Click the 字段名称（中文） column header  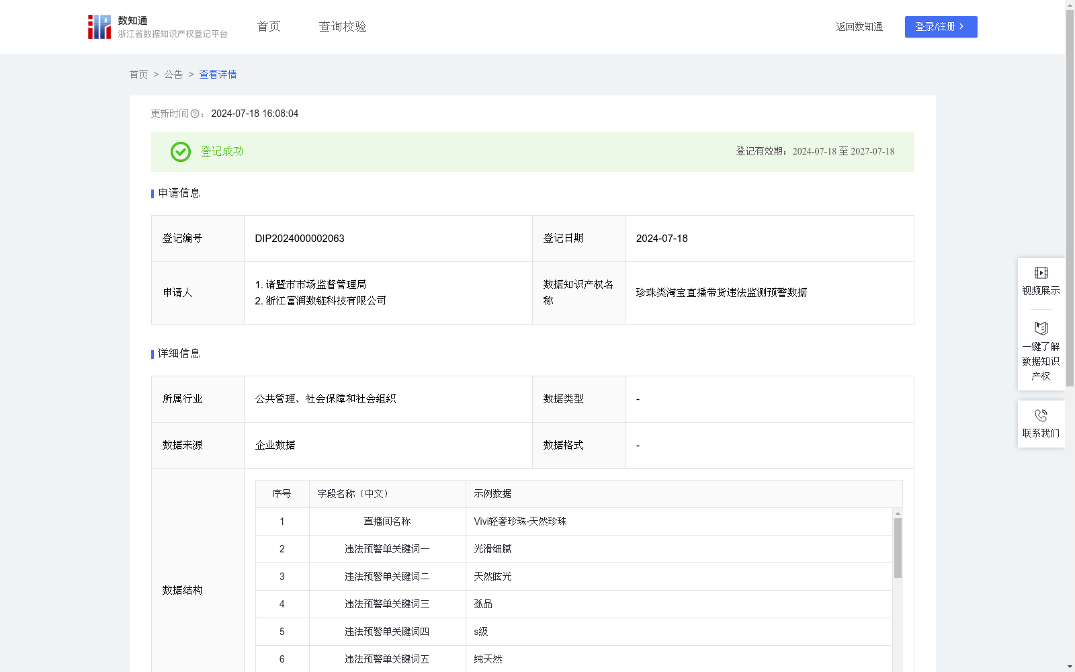click(353, 494)
